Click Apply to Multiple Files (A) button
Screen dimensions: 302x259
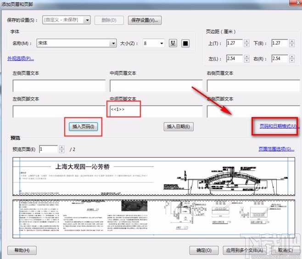pyautogui.click(x=245, y=250)
